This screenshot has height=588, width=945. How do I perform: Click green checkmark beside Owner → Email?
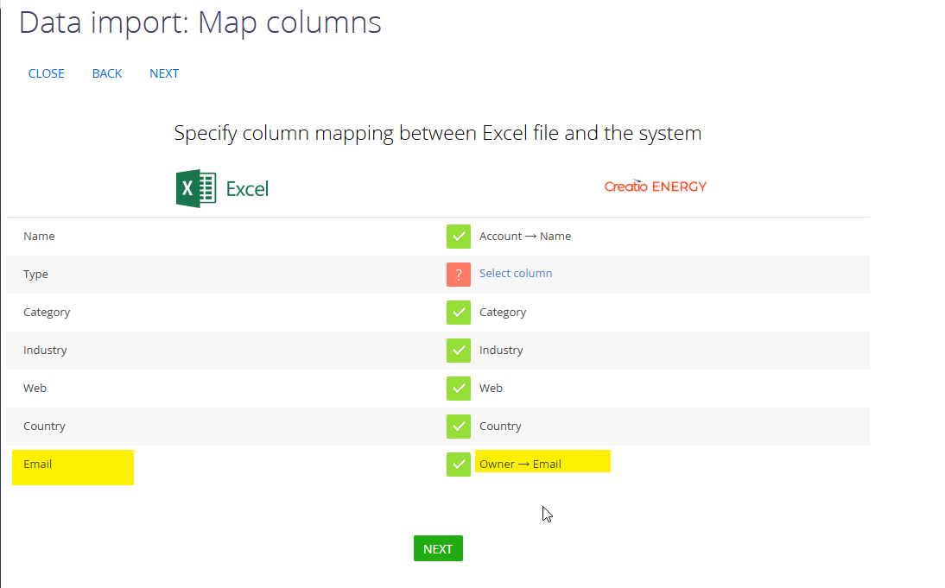(459, 465)
